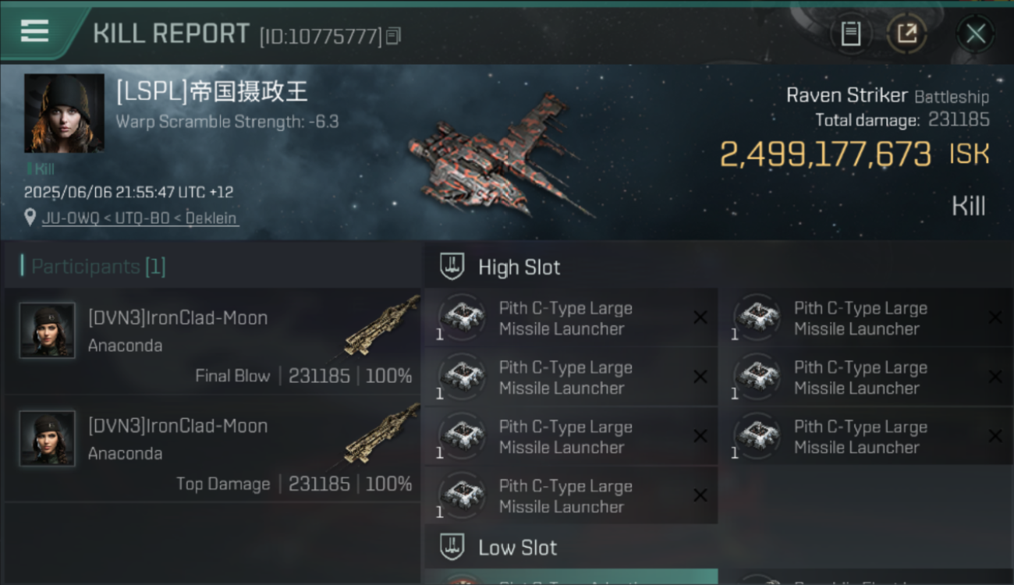Tap the 2,499,177,673 ISK value
The width and height of the screenshot is (1014, 585).
click(854, 154)
